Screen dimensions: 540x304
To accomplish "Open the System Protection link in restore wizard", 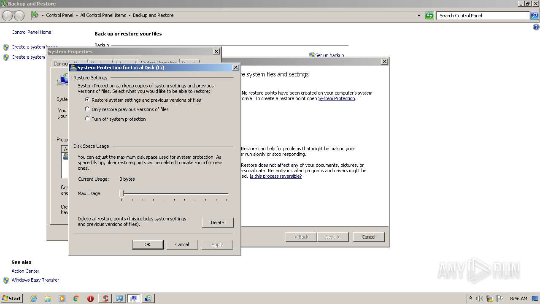I will click(337, 98).
